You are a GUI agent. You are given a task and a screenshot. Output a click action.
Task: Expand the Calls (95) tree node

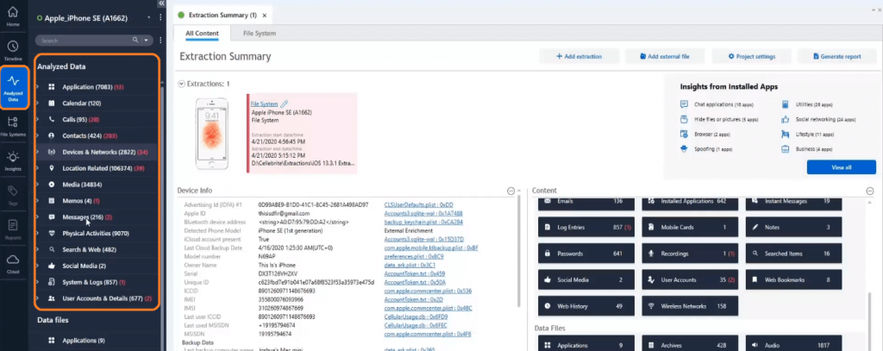click(x=37, y=119)
